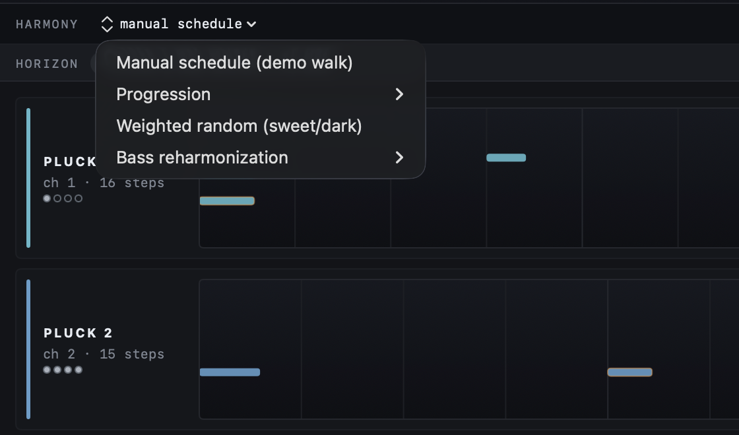The height and width of the screenshot is (435, 739).
Task: Click the fourth dot under Pluck 2
Action: click(79, 370)
